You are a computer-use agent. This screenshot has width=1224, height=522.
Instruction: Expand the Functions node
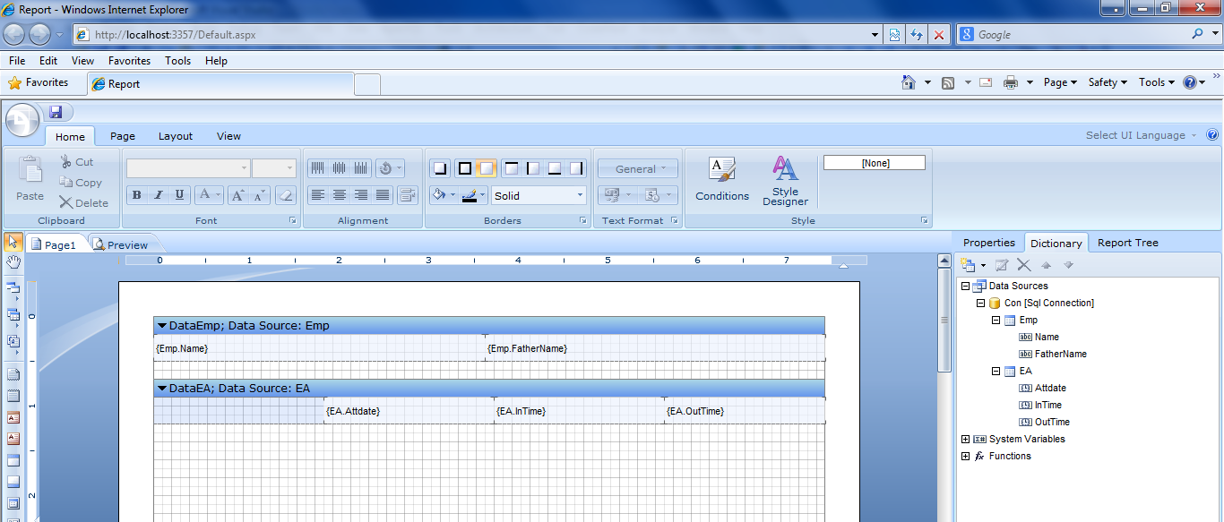[965, 457]
